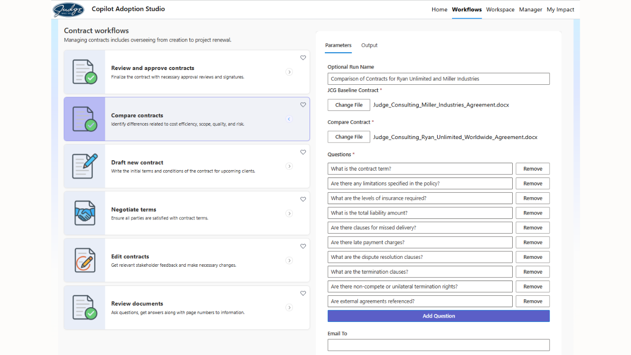Screen dimensions: 631x355
Task: Select the Review documents checkmark icon
Action: click(84, 307)
